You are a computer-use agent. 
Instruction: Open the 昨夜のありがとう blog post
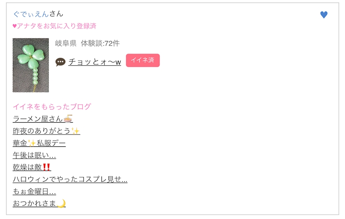[41, 131]
